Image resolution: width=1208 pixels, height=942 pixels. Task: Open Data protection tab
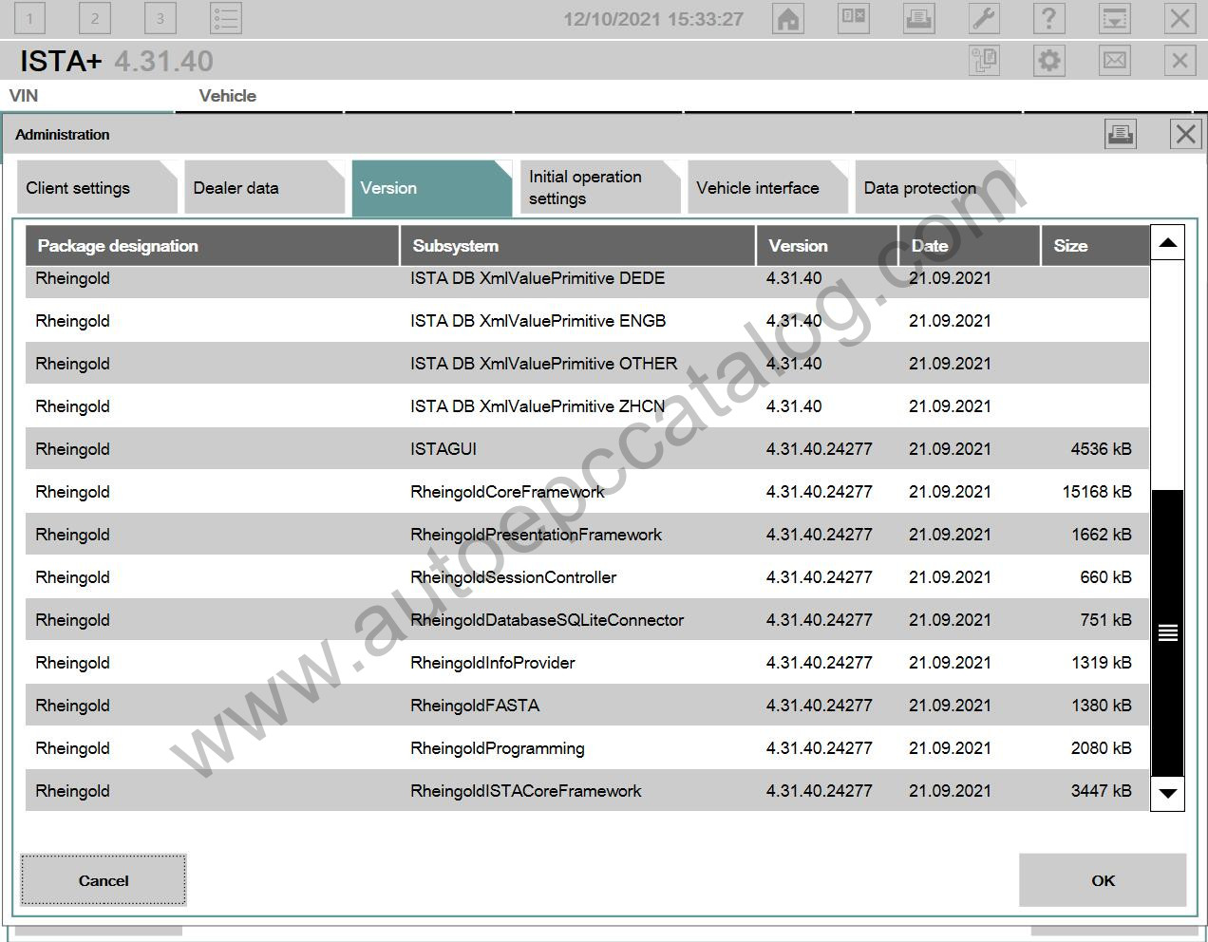[935, 188]
